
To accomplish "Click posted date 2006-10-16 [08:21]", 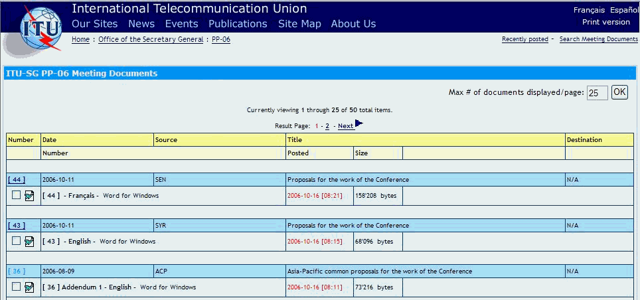I will click(x=315, y=196).
